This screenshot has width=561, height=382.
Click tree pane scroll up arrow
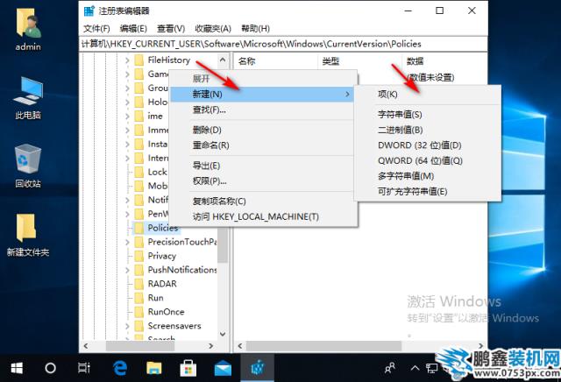(x=223, y=60)
